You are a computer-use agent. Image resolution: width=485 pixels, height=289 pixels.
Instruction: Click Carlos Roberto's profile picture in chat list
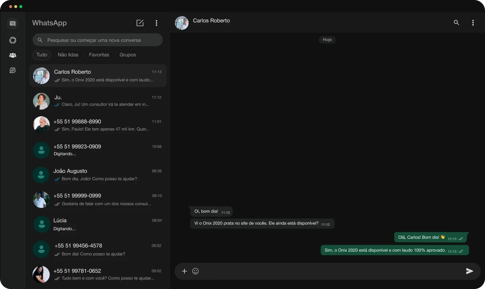point(41,76)
